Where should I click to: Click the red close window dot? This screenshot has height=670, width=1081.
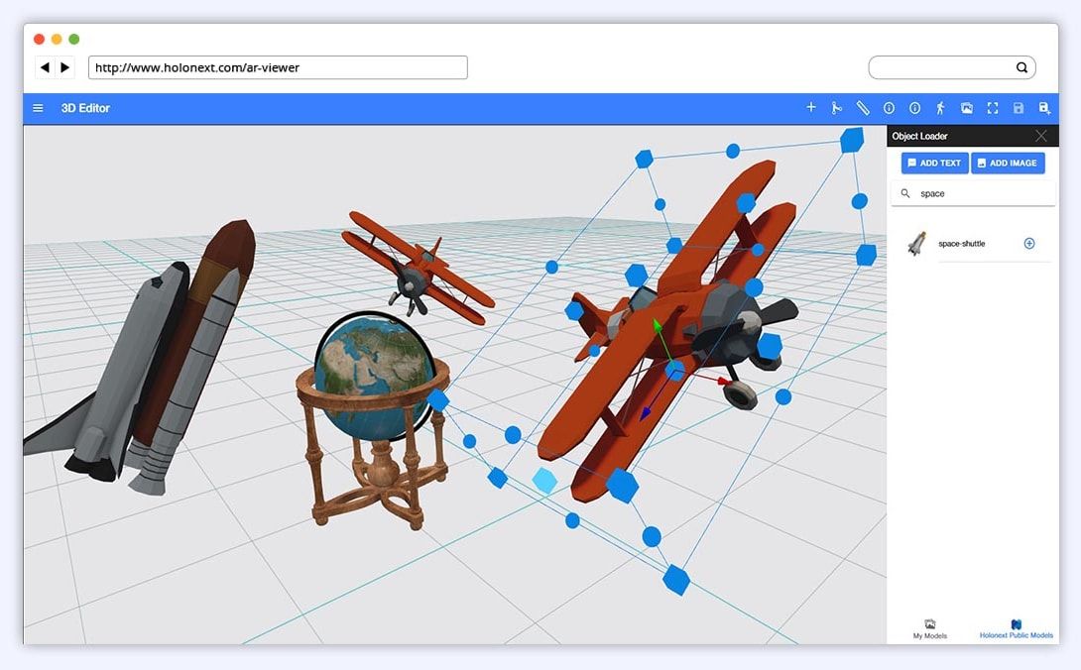click(x=40, y=40)
